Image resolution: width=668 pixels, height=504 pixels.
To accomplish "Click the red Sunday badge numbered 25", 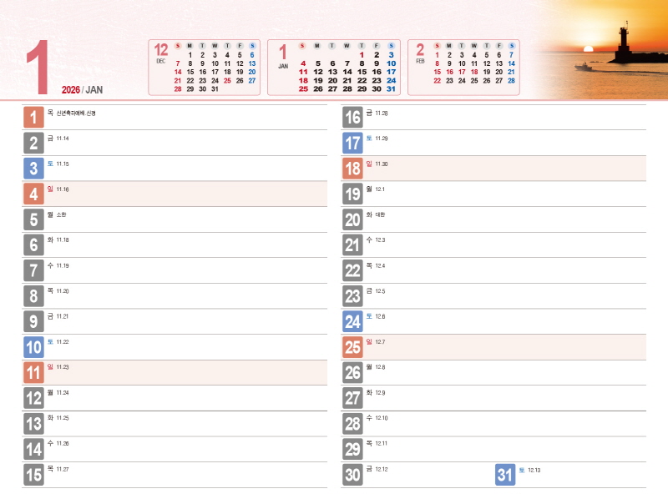I will 352,347.
